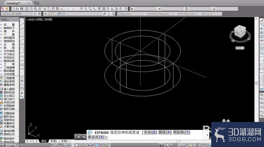Select the Line draw tool
Screen dimensions: 264x147
22,20
